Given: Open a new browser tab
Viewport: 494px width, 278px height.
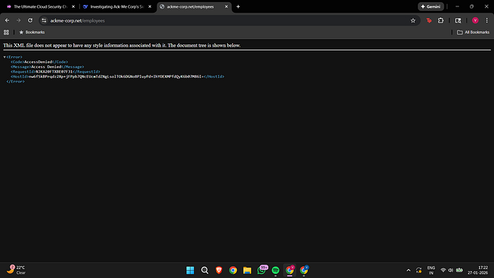Looking at the screenshot, I should point(239,6).
